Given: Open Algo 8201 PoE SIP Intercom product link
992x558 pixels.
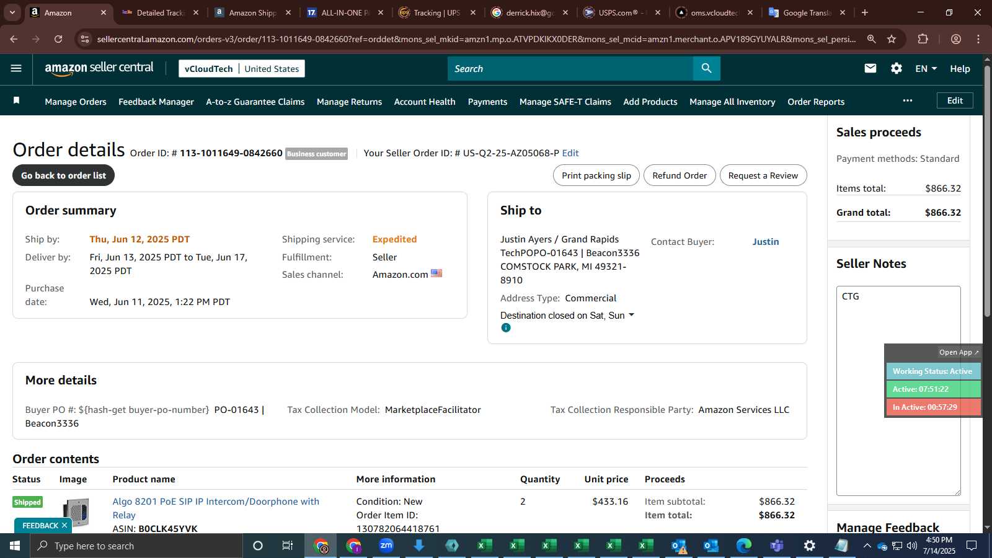Looking at the screenshot, I should tap(216, 508).
